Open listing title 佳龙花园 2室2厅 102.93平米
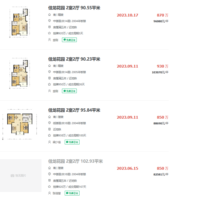 pyautogui.click(x=75, y=161)
